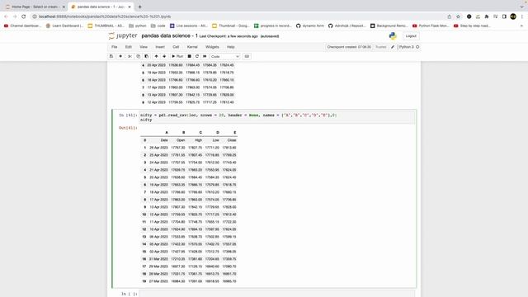Move selected cell up arrow
Image resolution: width=528 pixels, height=297 pixels.
click(156, 56)
